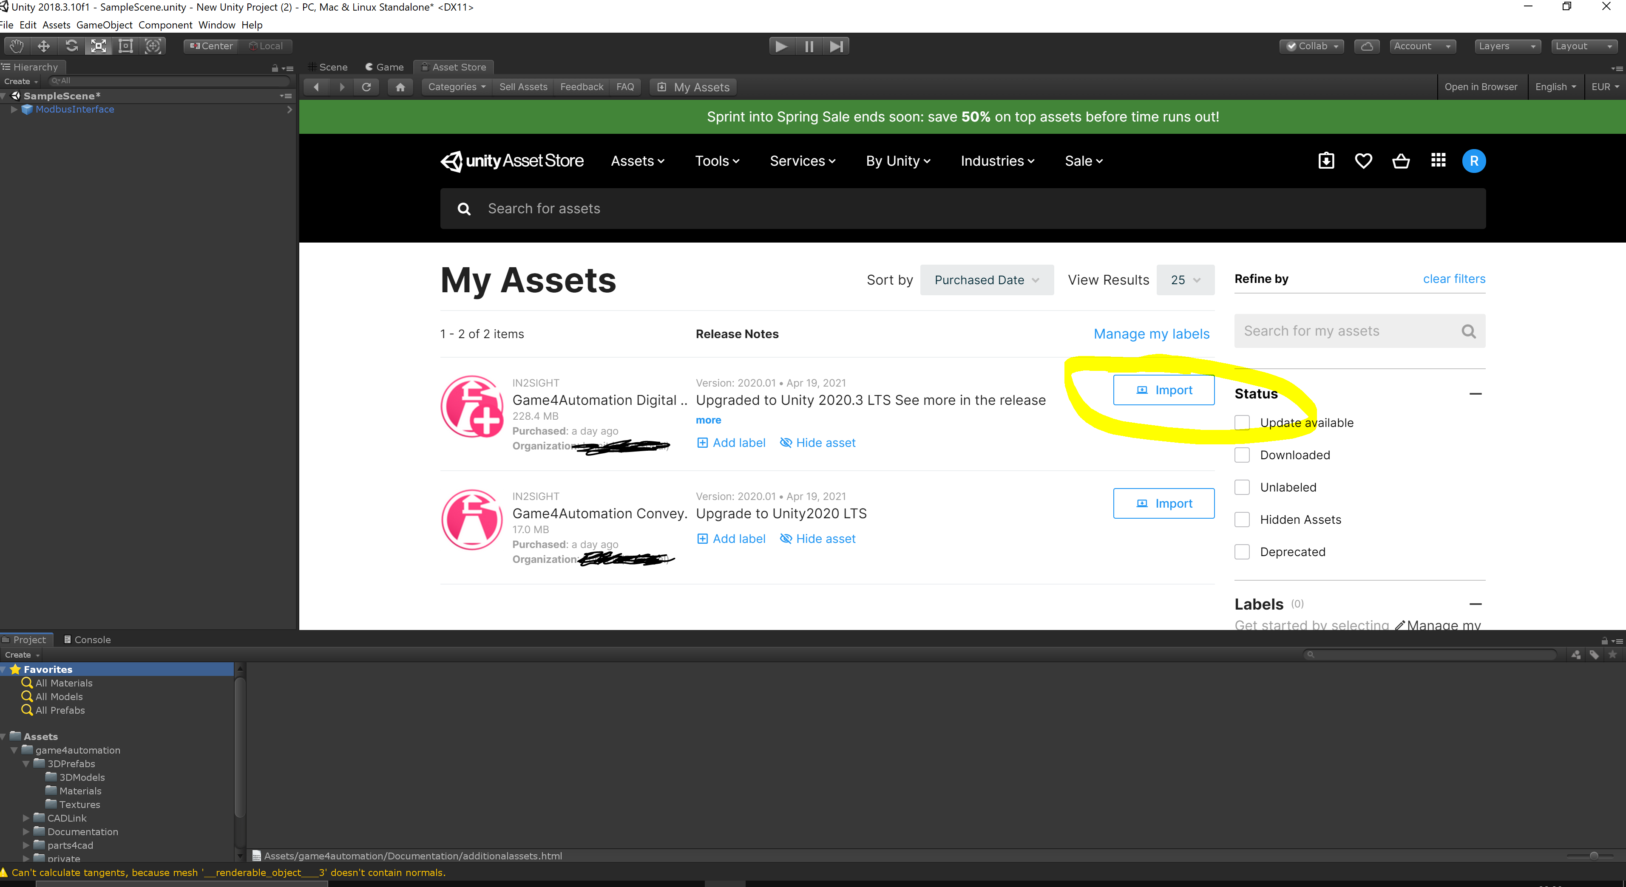This screenshot has height=887, width=1626.
Task: Check the Unlabeled filter
Action: pos(1242,487)
